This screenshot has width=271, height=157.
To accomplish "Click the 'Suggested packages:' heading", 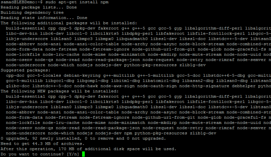I will pyautogui.click(x=25, y=70).
